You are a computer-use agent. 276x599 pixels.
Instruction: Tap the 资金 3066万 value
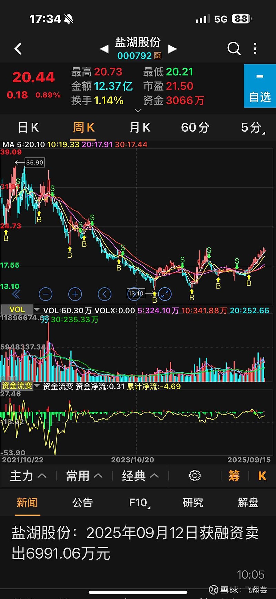[185, 101]
